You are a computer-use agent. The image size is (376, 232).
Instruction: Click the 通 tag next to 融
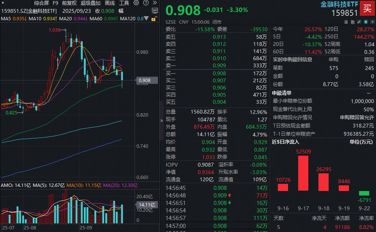point(346,22)
